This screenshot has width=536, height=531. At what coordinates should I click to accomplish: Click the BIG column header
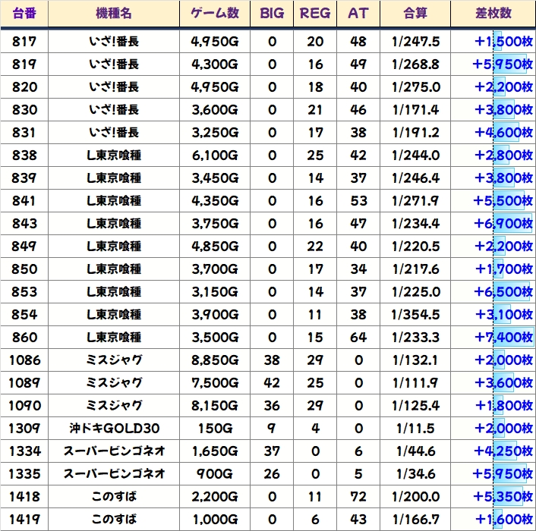(x=272, y=14)
